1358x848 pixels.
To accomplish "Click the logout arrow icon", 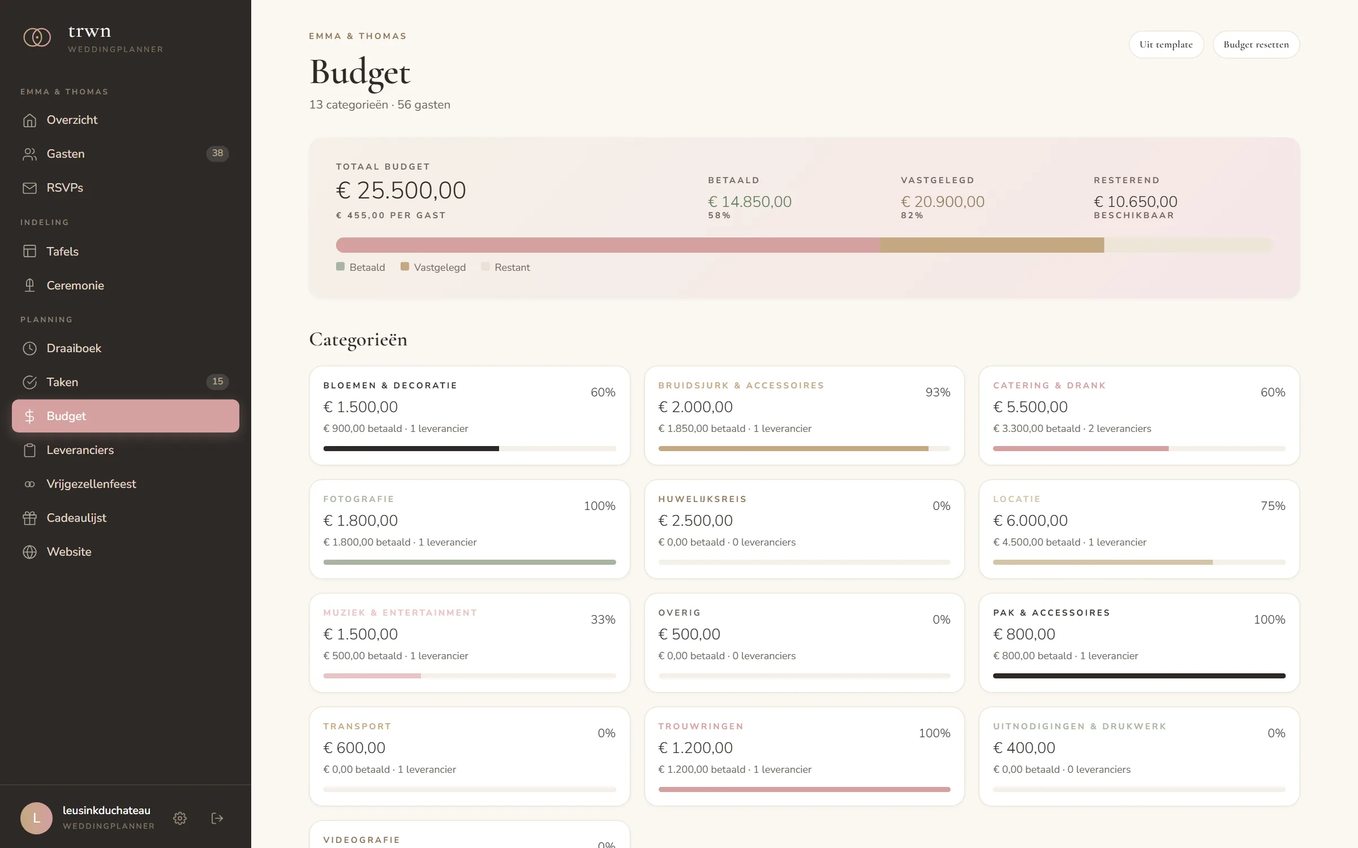I will click(x=217, y=818).
